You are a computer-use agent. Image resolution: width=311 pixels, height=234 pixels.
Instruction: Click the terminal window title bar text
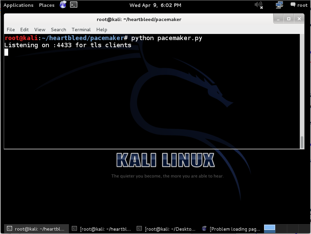pos(139,19)
